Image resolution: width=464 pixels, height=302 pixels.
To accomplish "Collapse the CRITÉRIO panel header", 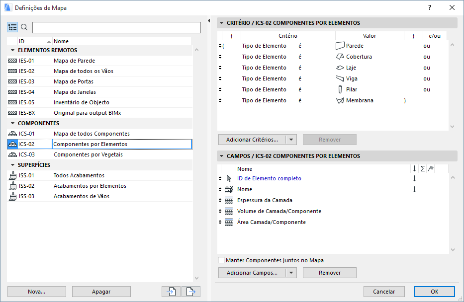I will coord(221,23).
